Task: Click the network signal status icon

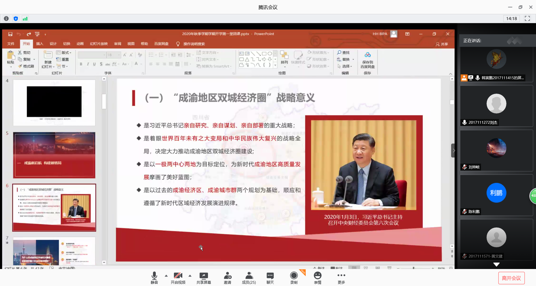Action: [25, 19]
